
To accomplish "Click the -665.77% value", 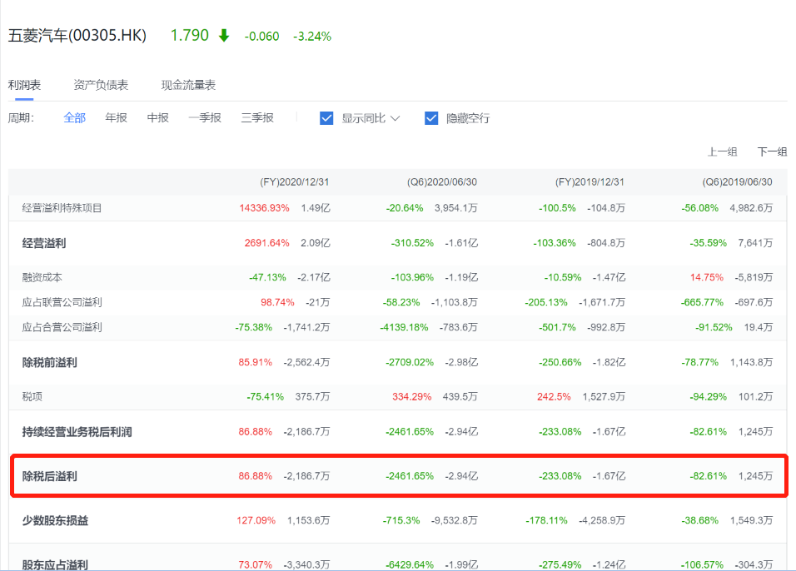I will (702, 302).
